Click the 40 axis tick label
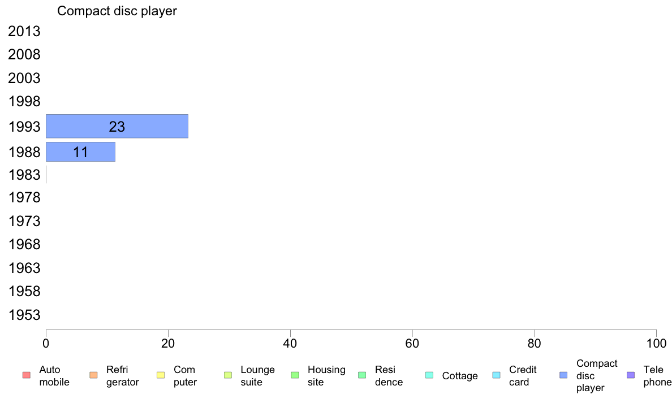672x416 pixels. point(290,344)
